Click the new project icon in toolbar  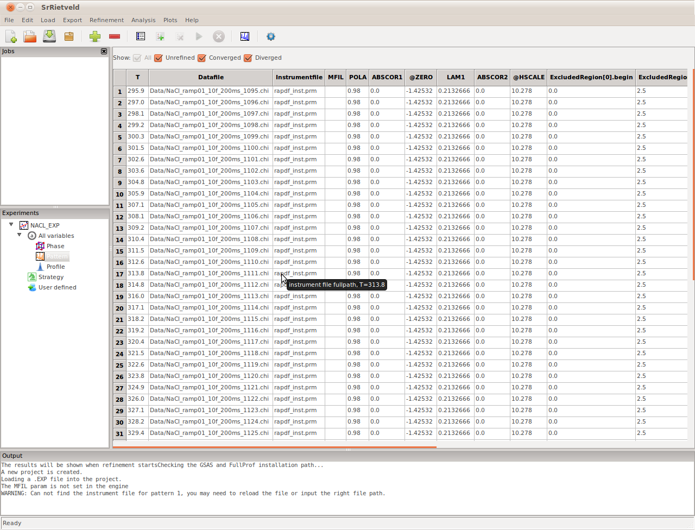(11, 36)
